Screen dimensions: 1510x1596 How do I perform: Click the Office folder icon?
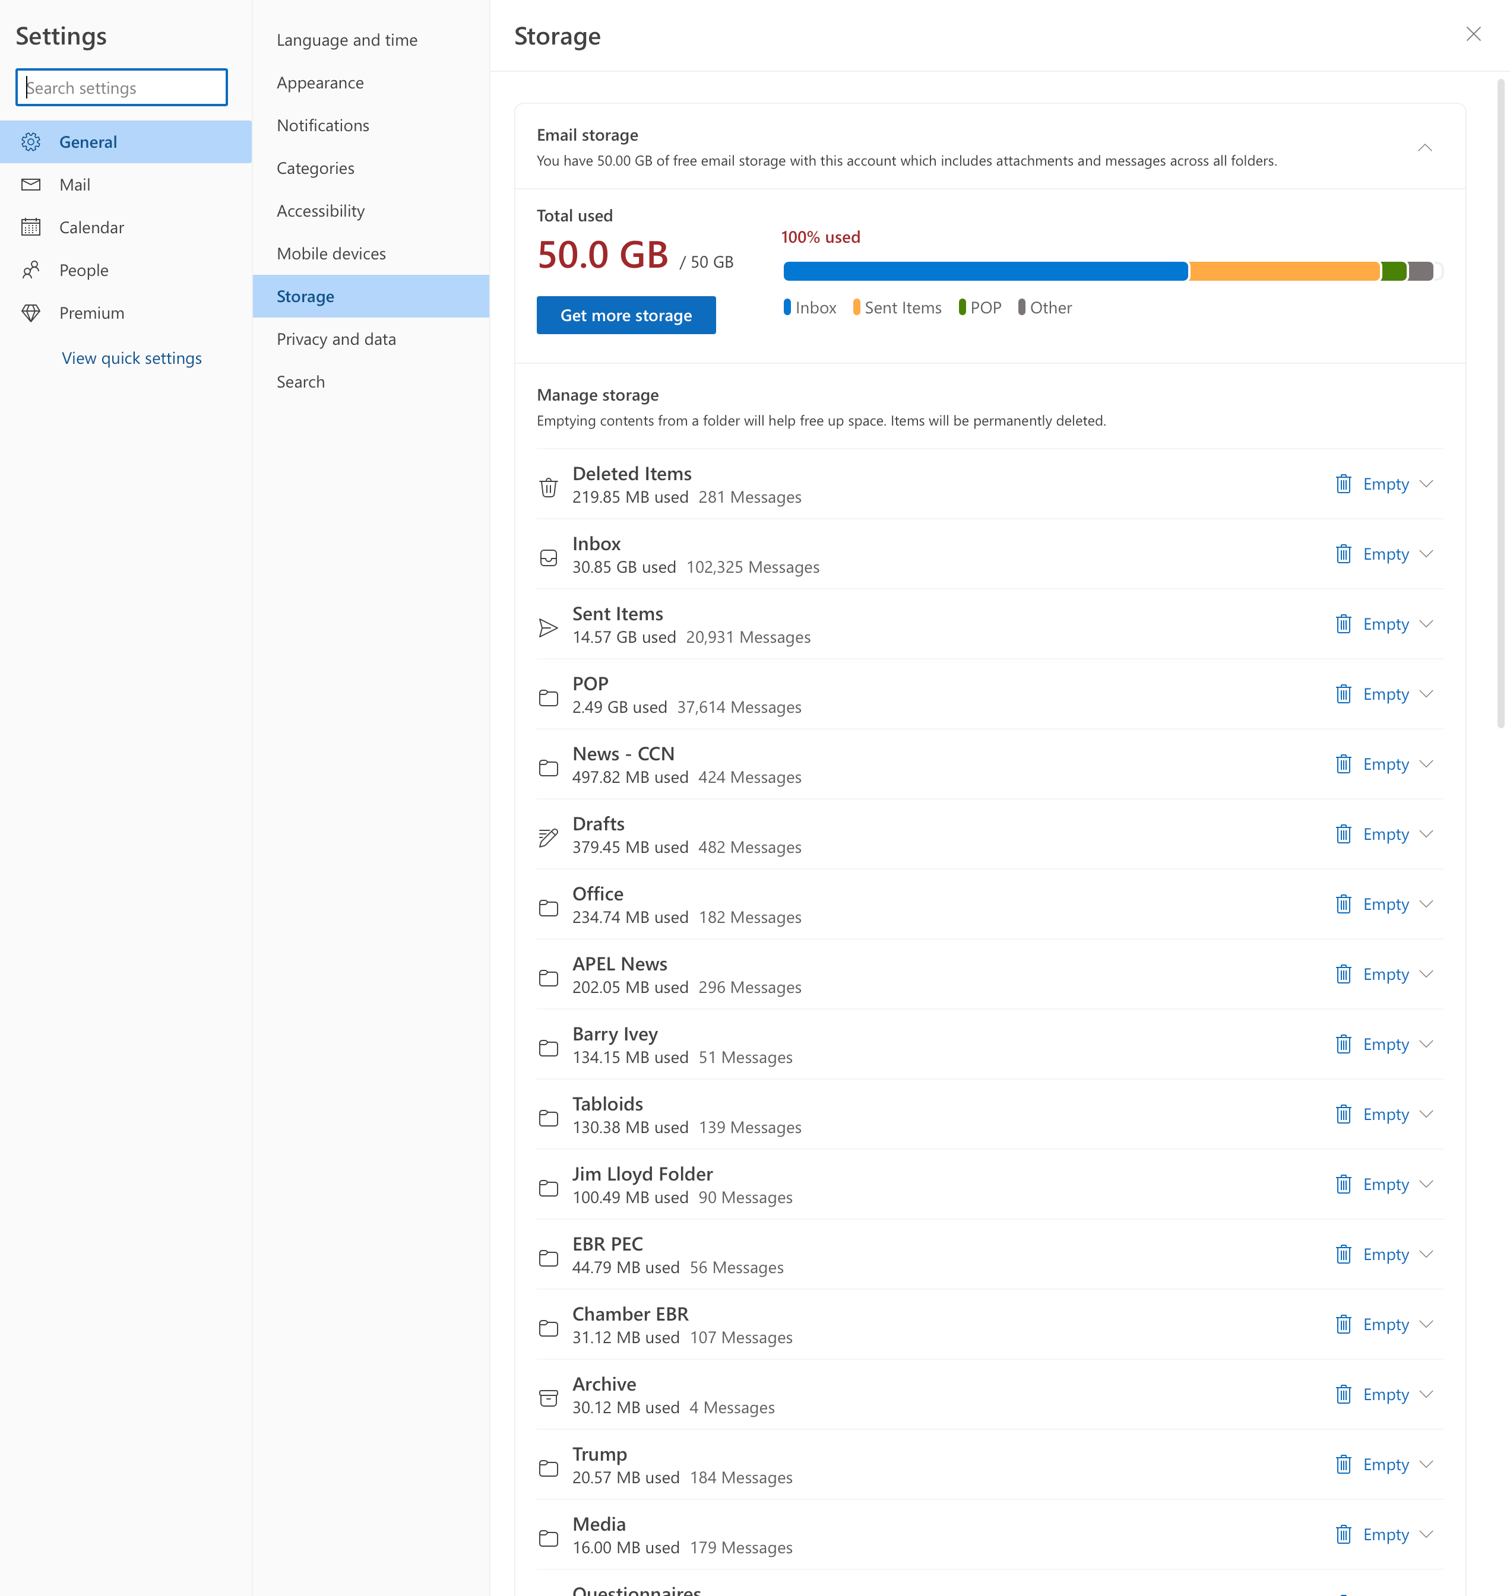pyautogui.click(x=548, y=908)
